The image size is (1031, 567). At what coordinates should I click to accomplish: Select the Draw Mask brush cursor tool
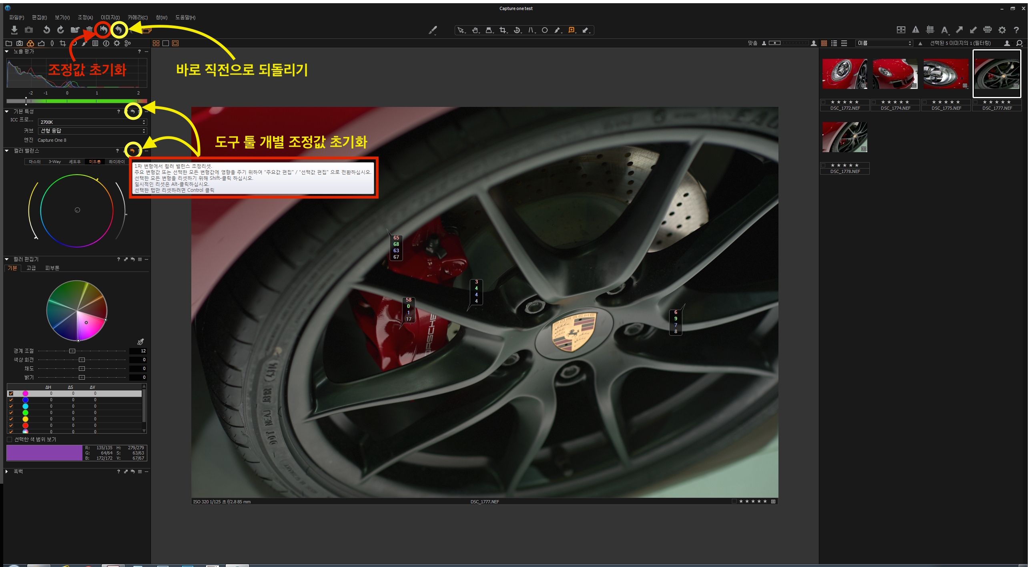click(557, 30)
